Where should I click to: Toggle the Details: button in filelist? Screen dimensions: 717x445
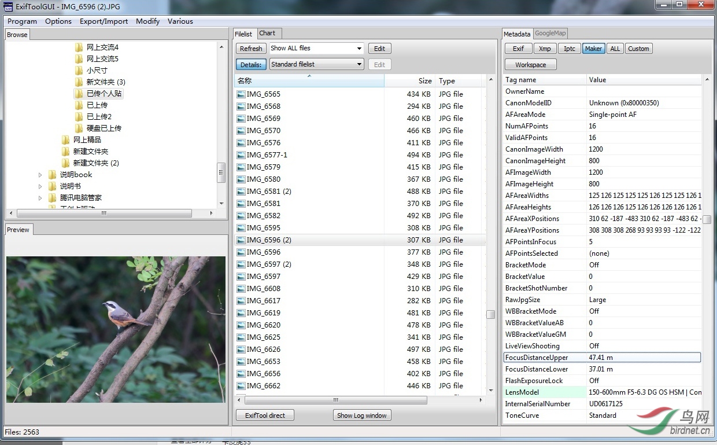(251, 64)
